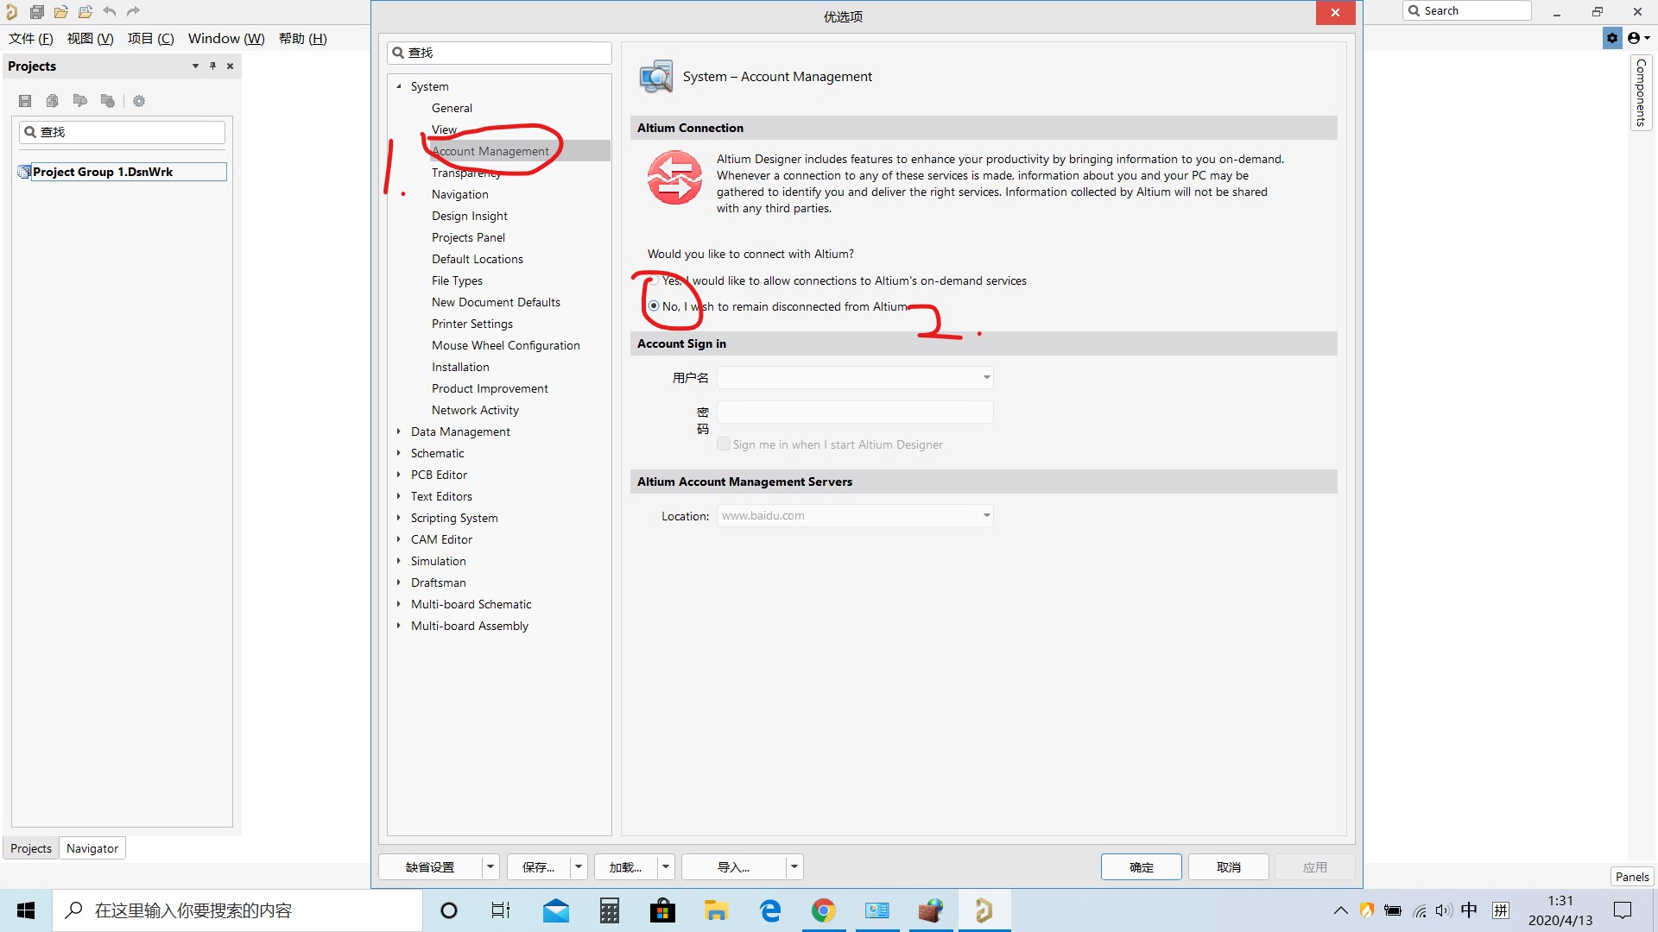Click the Redo arrow icon

point(133,12)
